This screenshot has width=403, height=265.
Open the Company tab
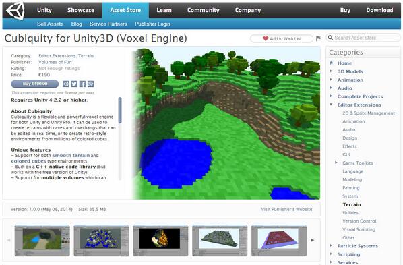point(248,10)
